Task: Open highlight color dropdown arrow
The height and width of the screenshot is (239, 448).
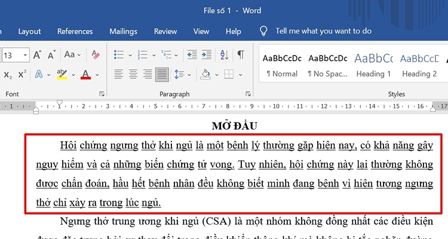Action: (73, 75)
